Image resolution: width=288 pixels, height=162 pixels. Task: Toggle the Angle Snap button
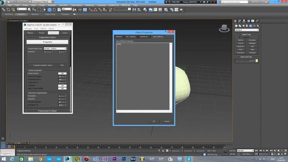[95, 9]
